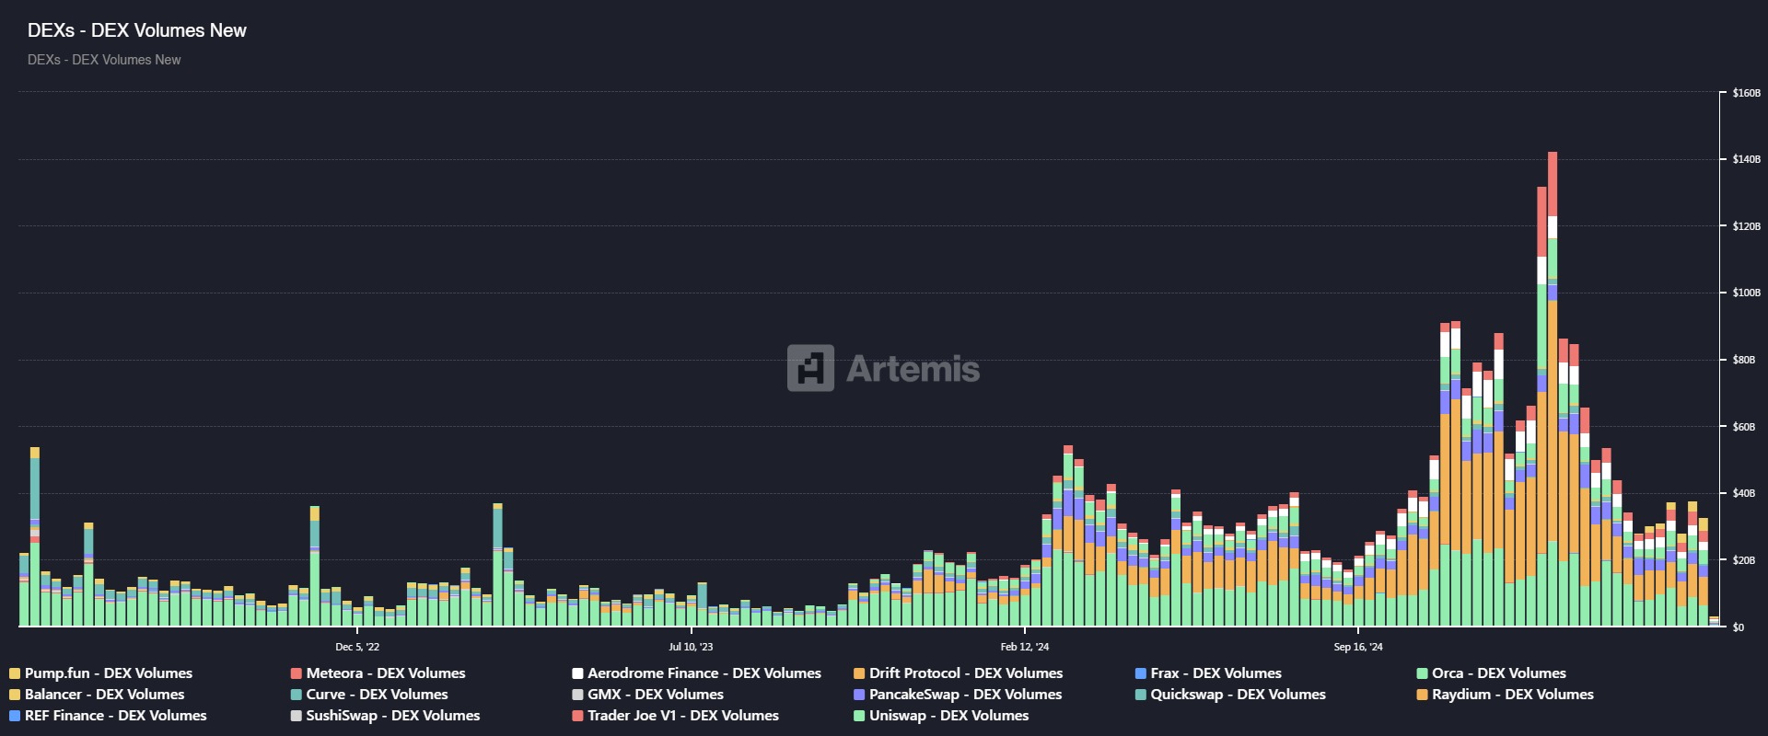This screenshot has height=736, width=1768.
Task: Toggle Frax DEX Volumes legend entry
Action: pos(1208,673)
